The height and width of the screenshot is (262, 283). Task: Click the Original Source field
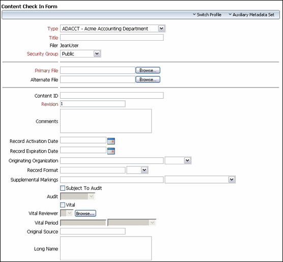tap(93, 231)
